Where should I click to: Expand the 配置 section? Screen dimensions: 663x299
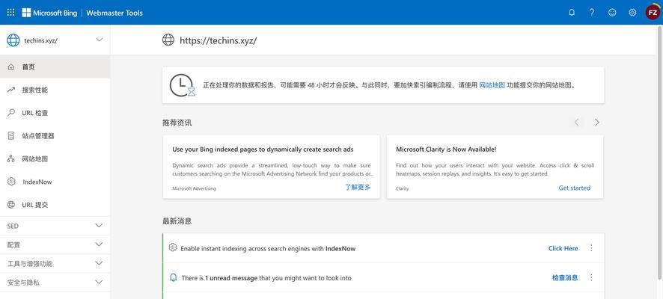point(55,244)
